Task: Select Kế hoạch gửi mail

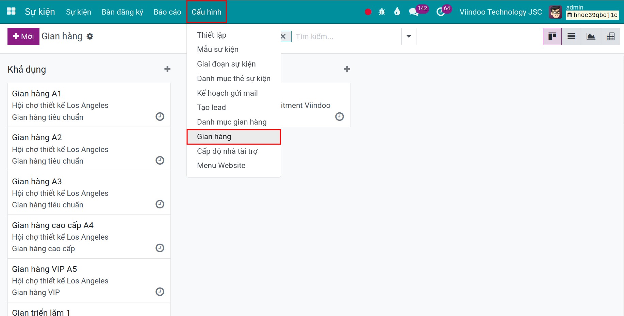Action: tap(234, 93)
